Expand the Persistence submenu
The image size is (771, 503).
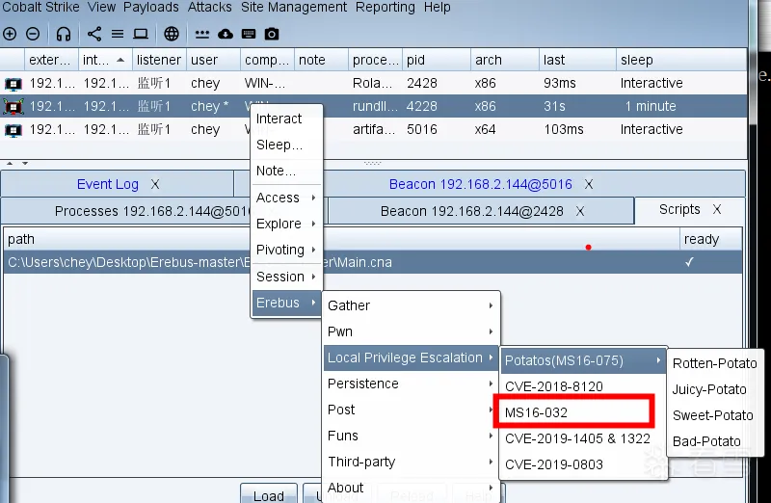tap(412, 384)
